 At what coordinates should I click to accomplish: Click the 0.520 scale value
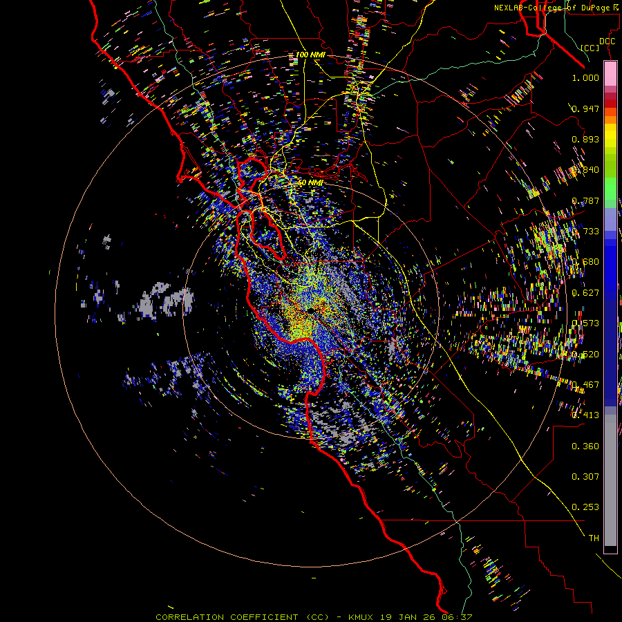pyautogui.click(x=585, y=355)
